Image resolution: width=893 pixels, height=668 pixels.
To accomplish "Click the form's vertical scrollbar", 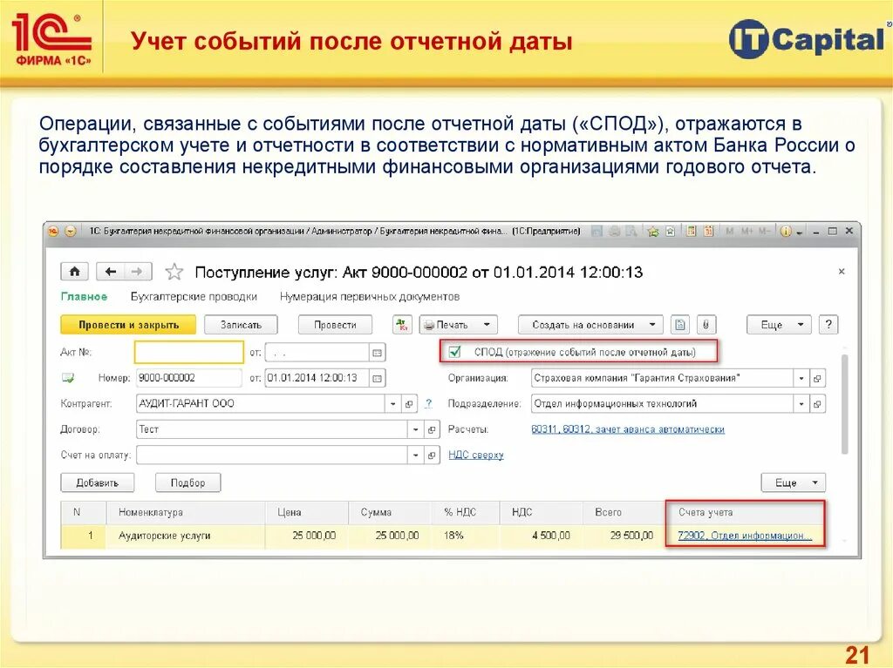I will pos(844,405).
